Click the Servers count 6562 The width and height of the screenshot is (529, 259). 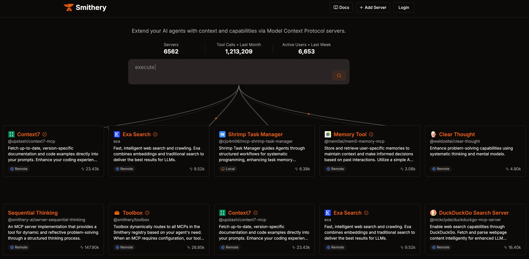click(x=171, y=51)
